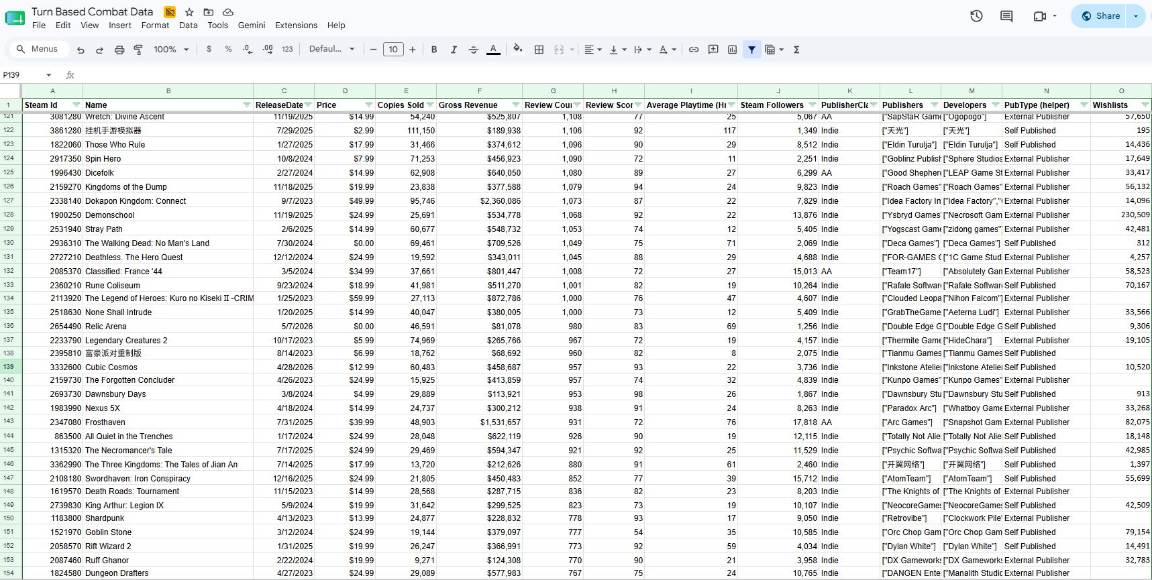Turn off the active filter button

[751, 50]
